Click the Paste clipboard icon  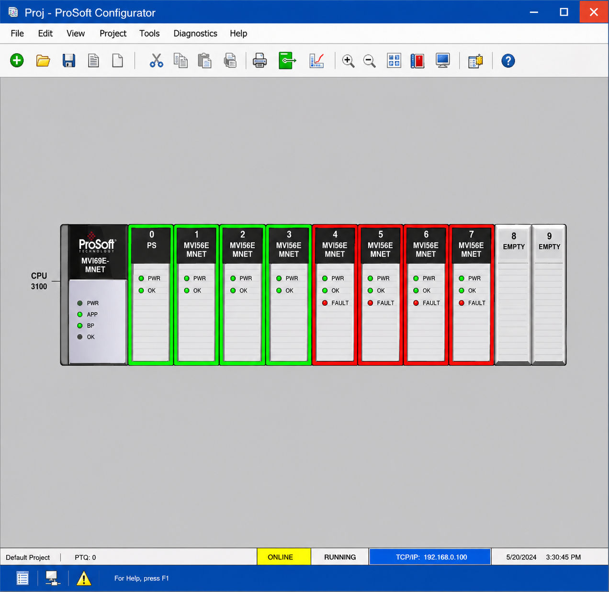click(x=205, y=61)
